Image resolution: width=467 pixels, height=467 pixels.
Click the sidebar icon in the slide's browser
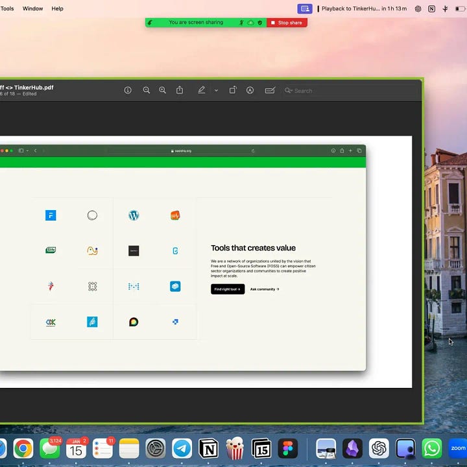click(x=21, y=150)
